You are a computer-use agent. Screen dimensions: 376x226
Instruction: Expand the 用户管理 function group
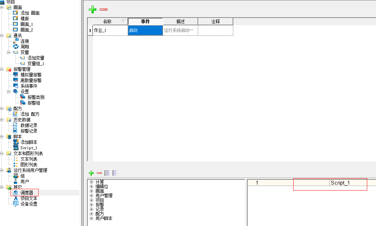tap(91, 195)
